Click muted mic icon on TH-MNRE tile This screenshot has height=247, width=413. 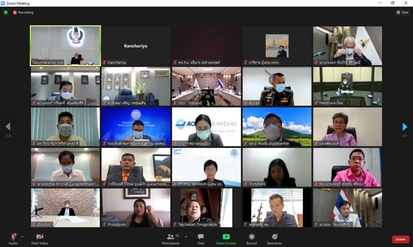pos(246,184)
